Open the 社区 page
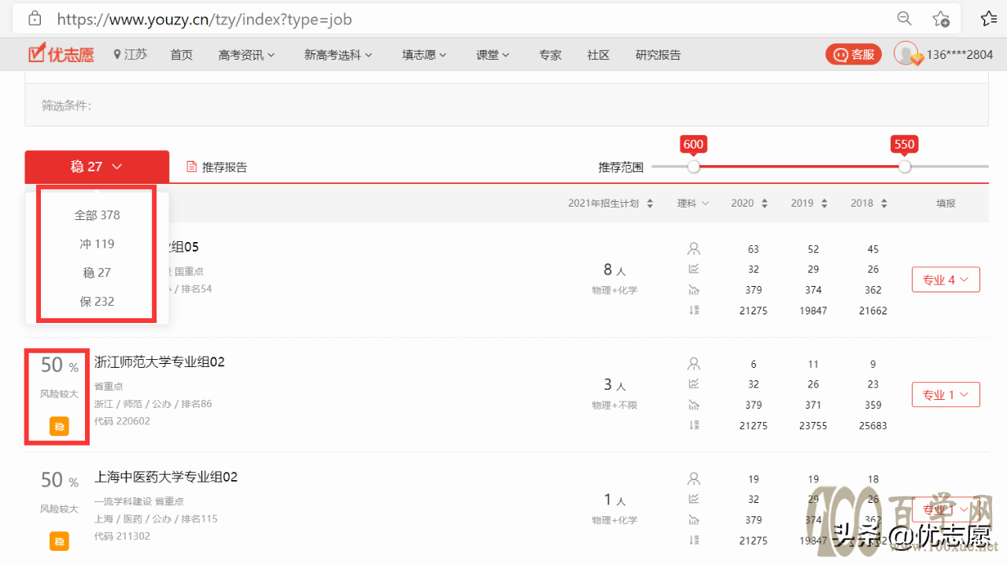The image size is (1007, 565). click(x=598, y=55)
